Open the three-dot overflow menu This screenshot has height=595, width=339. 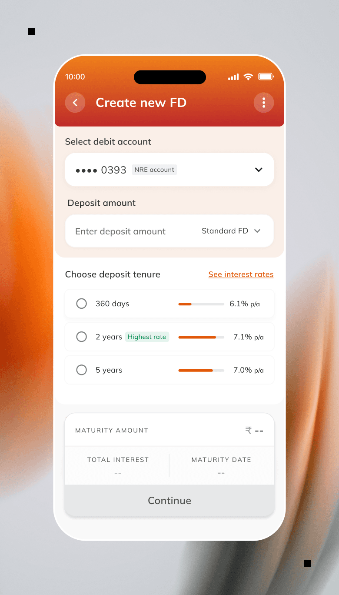click(x=264, y=103)
